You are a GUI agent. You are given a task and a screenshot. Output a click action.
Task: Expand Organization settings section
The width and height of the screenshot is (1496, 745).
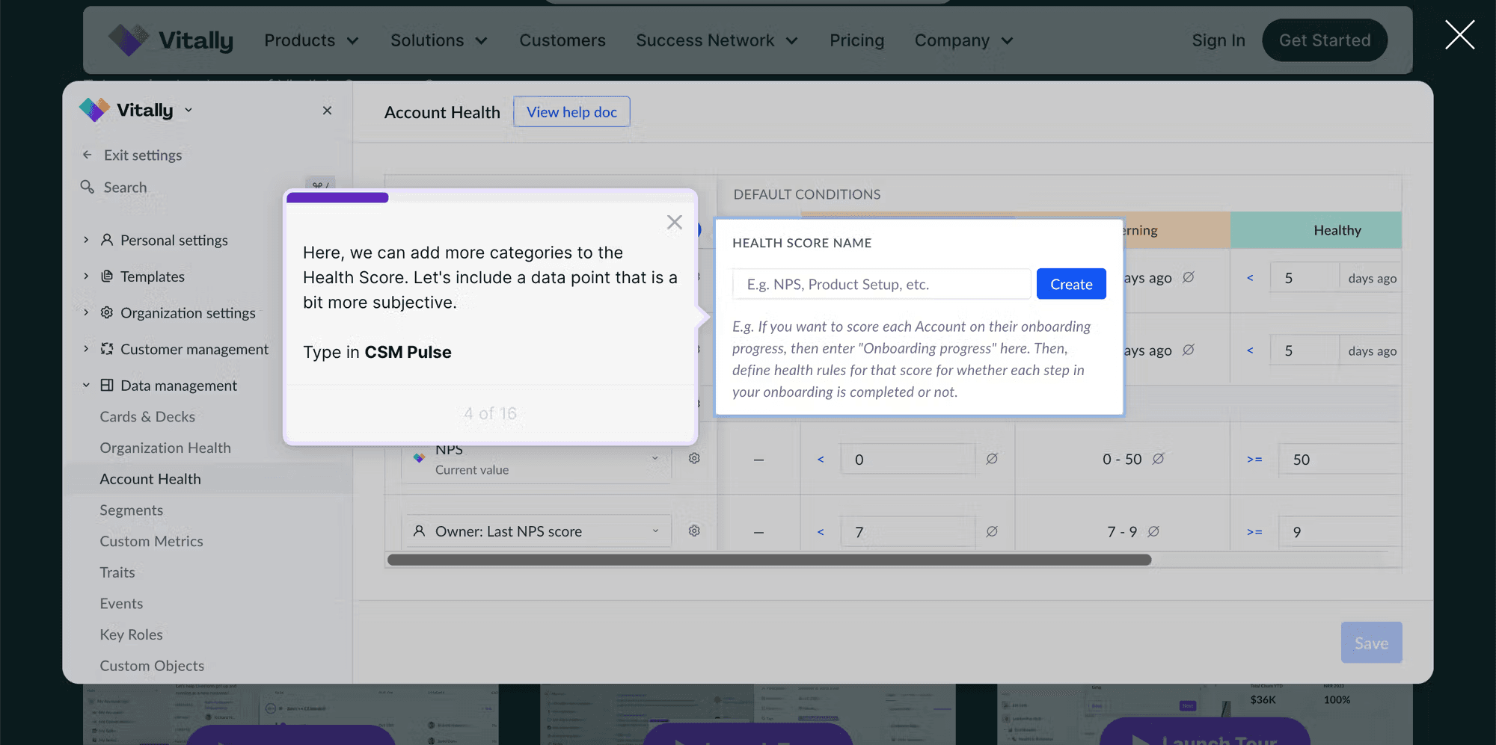[86, 312]
